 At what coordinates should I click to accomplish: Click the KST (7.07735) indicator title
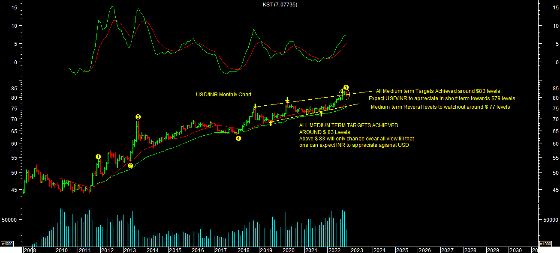coord(280,5)
